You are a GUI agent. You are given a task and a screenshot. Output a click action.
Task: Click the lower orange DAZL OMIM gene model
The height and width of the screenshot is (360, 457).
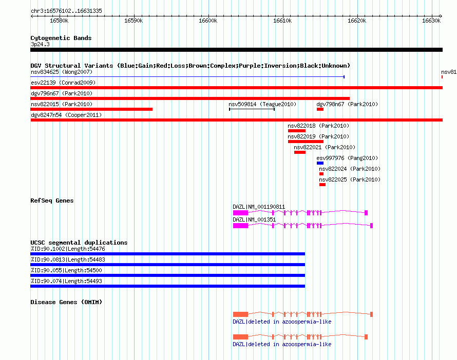[300, 337]
